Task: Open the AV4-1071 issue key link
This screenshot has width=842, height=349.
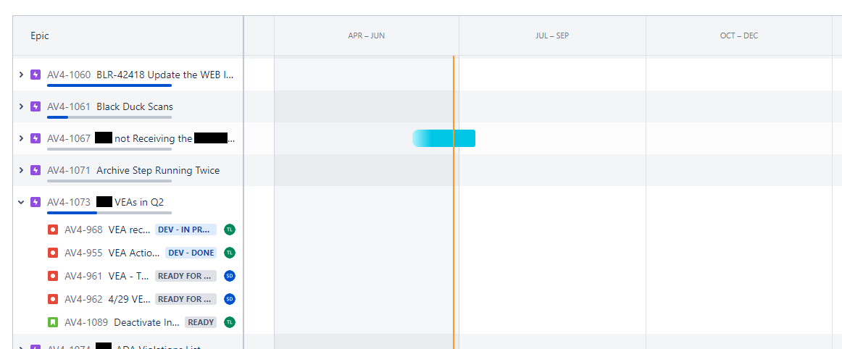Action: [x=69, y=170]
